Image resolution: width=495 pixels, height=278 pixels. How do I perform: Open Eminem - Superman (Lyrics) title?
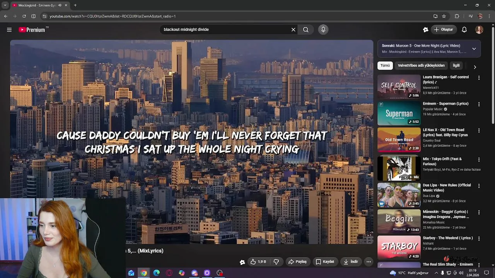pos(445,103)
